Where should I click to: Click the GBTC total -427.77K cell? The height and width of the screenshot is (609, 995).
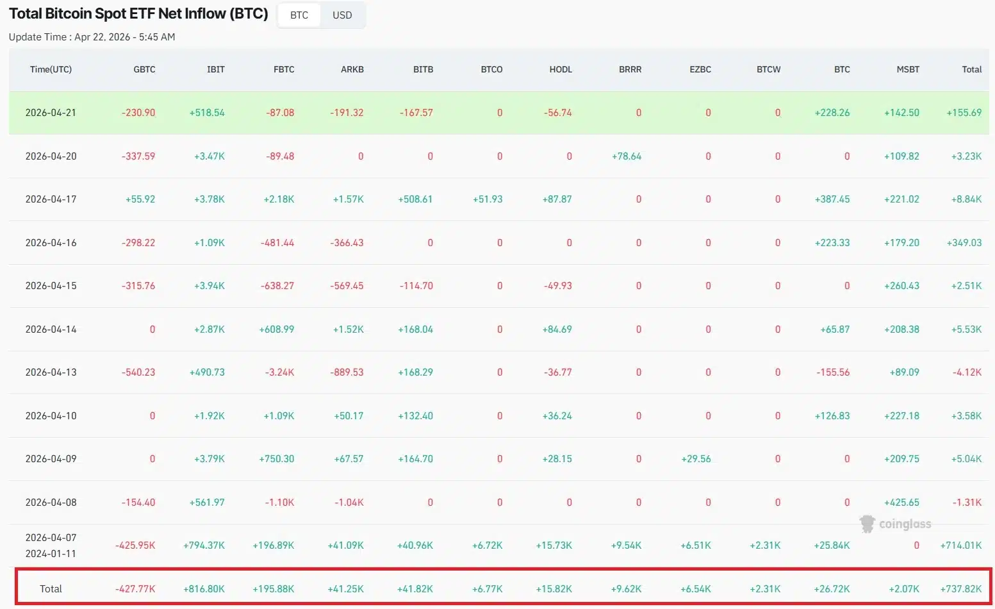pos(135,588)
